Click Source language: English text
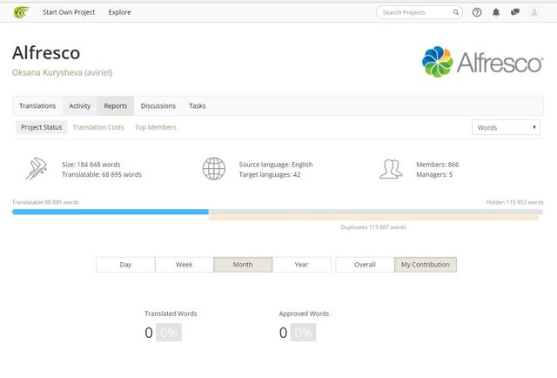557x378 pixels. 276,165
